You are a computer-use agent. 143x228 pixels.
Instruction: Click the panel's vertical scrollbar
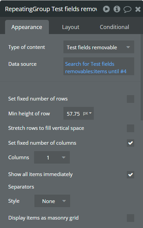[142, 77]
